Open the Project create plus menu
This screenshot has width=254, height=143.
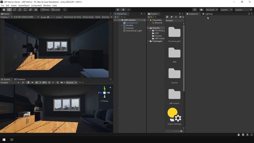150,17
